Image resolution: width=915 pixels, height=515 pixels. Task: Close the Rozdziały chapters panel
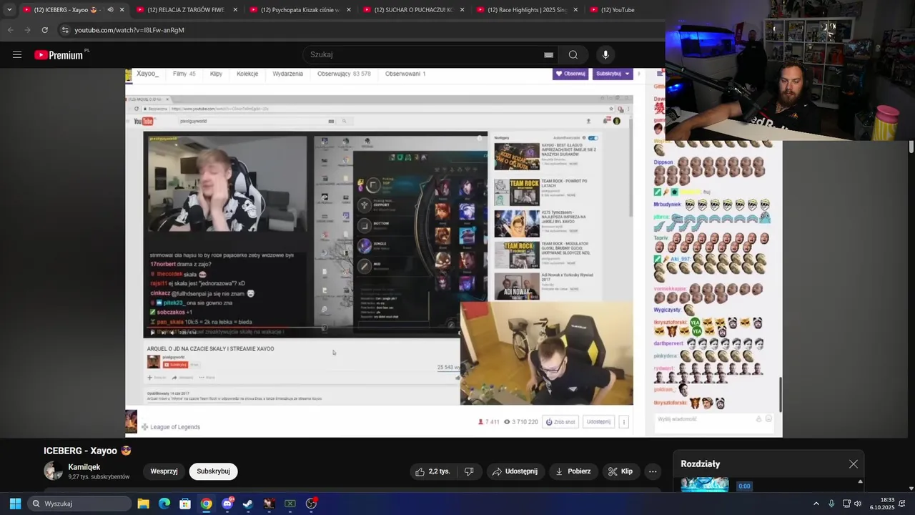tap(854, 464)
